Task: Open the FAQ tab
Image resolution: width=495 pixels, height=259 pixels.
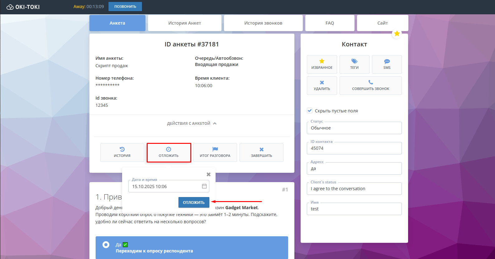Action: [x=330, y=23]
